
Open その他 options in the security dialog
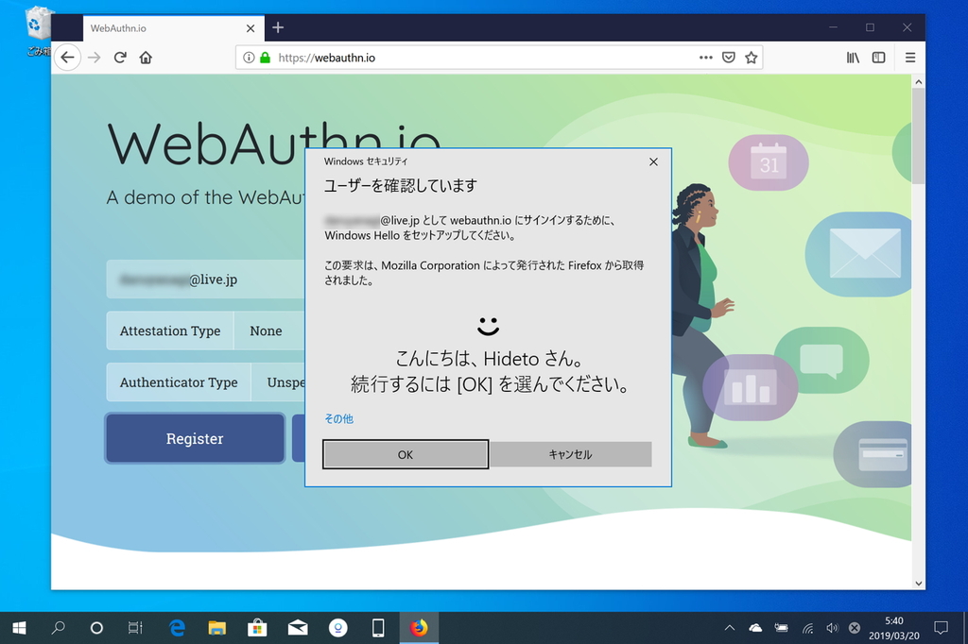[337, 418]
